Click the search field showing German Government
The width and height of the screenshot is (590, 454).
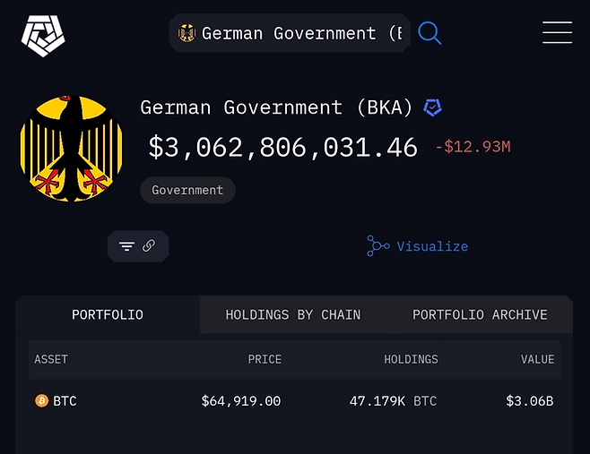[290, 33]
